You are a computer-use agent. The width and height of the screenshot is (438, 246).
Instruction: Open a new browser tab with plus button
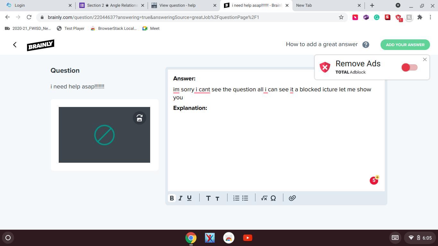point(372,5)
